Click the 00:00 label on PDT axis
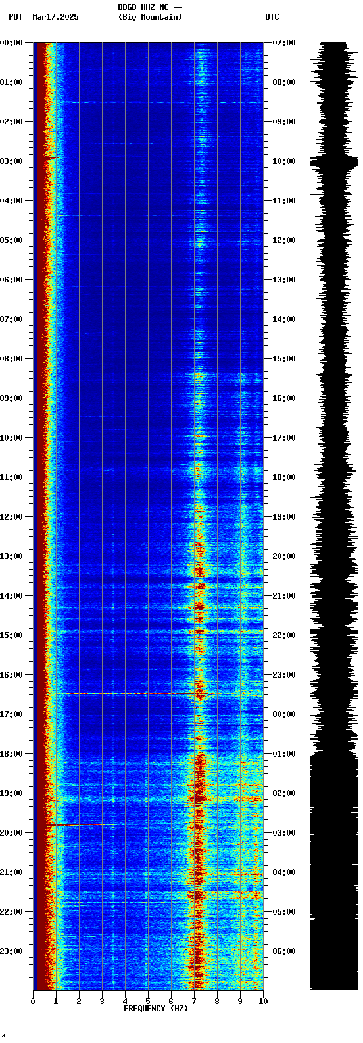The width and height of the screenshot is (363, 1043). tap(12, 43)
